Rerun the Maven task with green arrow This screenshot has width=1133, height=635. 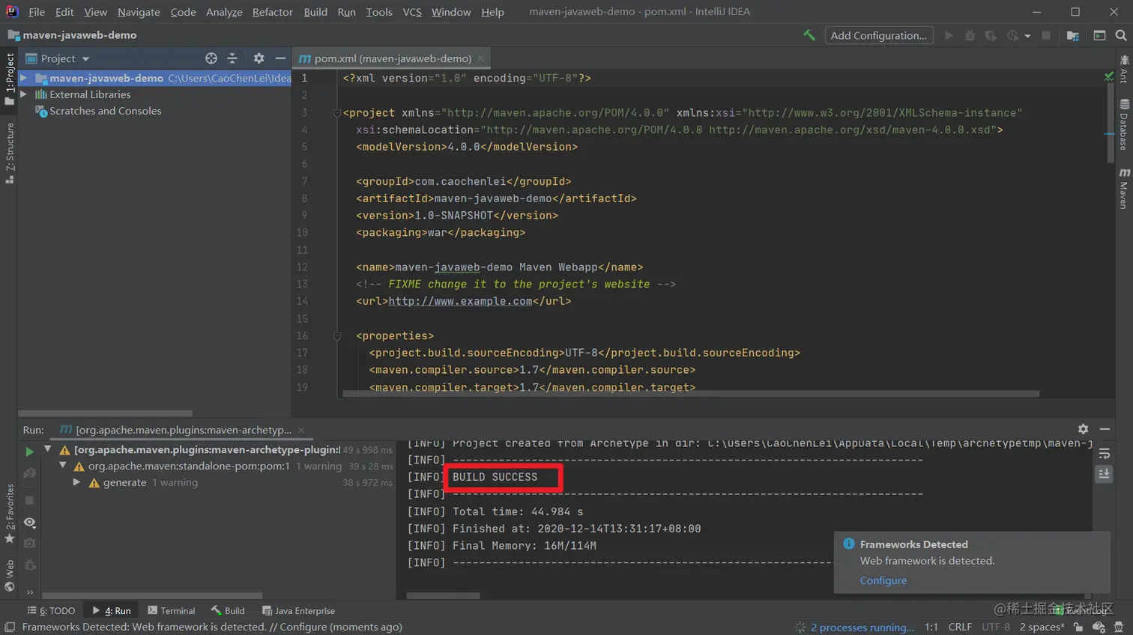[x=29, y=452]
